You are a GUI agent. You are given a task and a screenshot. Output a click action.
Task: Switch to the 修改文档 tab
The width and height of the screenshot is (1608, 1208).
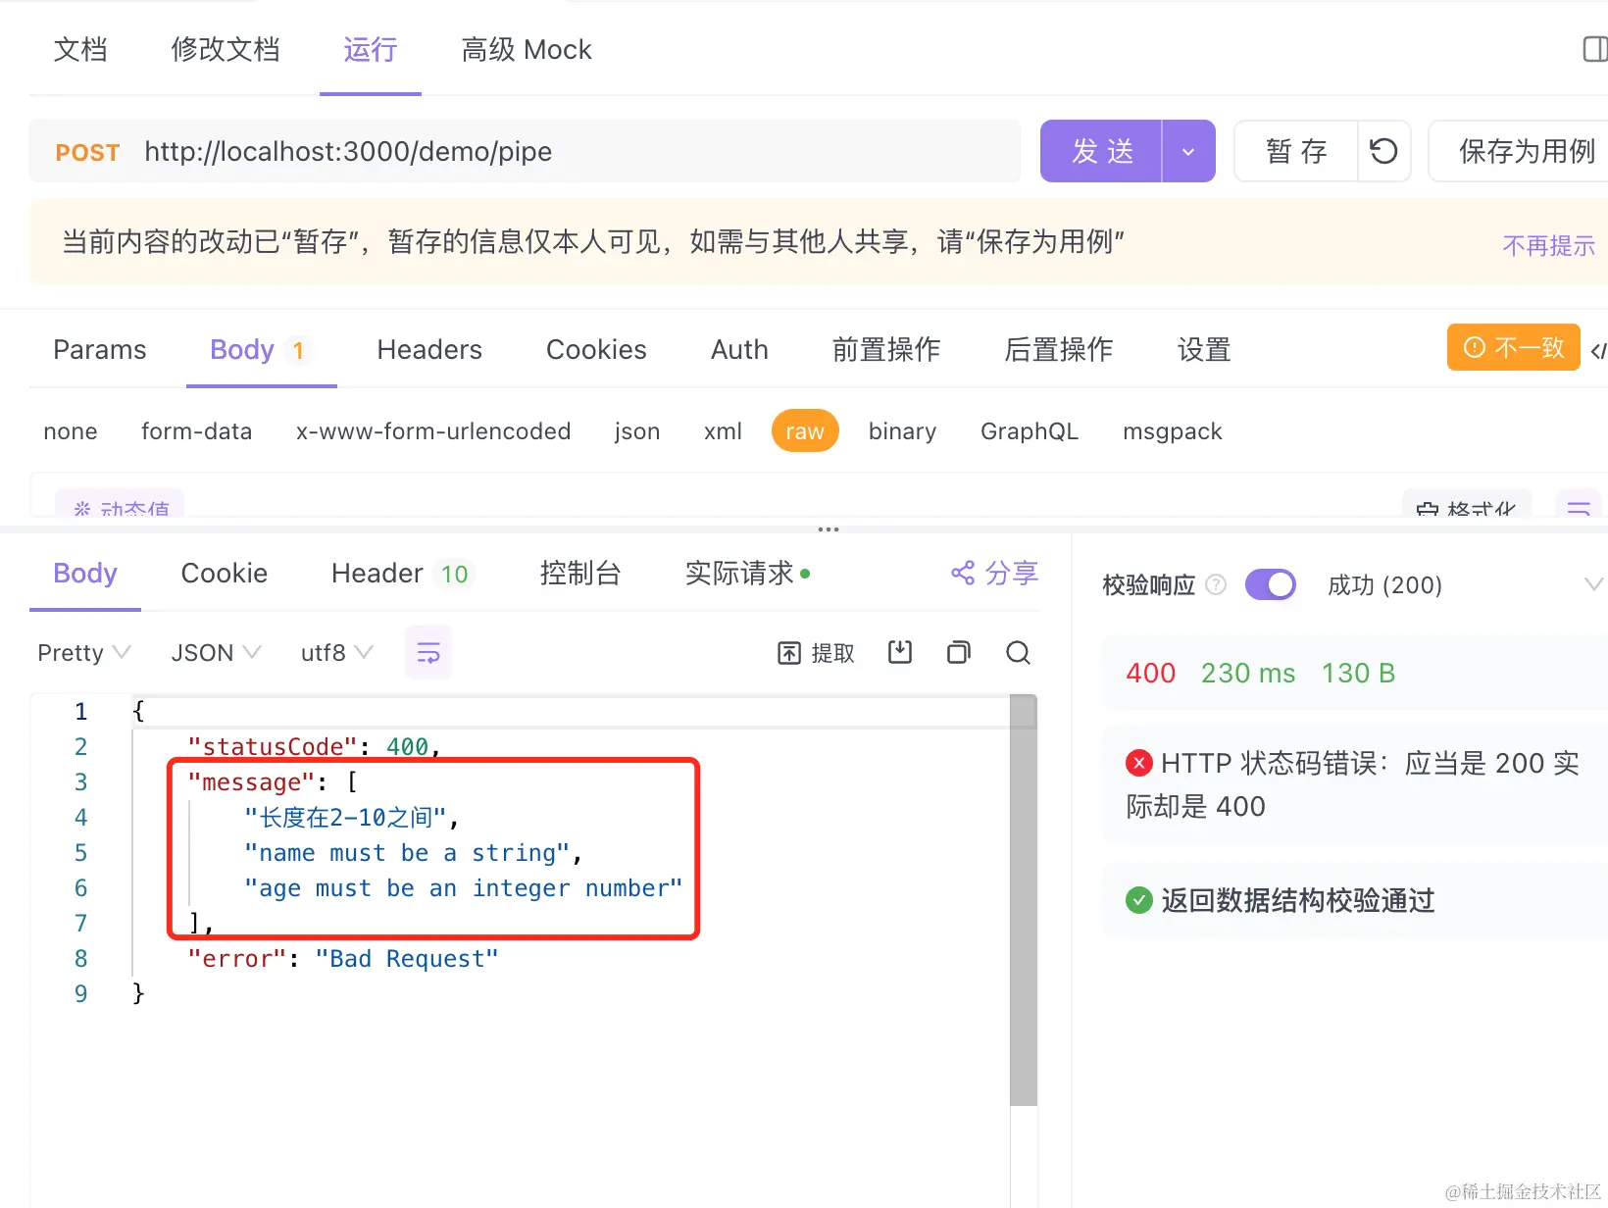point(226,49)
